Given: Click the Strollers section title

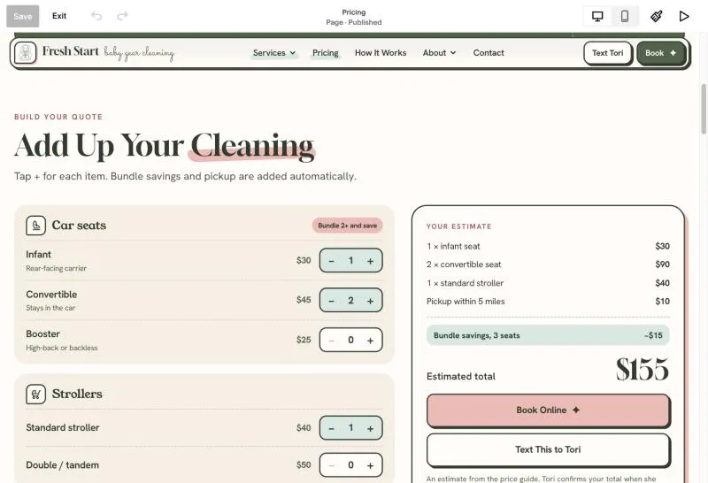Looking at the screenshot, I should tap(77, 394).
